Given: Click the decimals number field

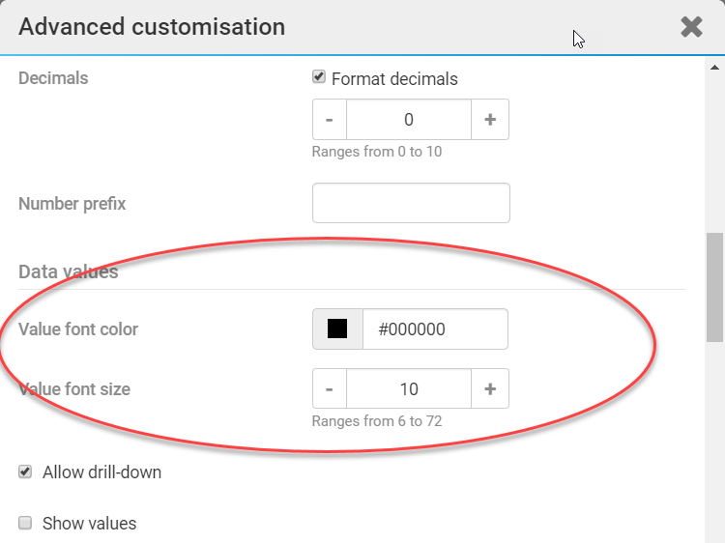Looking at the screenshot, I should [409, 120].
